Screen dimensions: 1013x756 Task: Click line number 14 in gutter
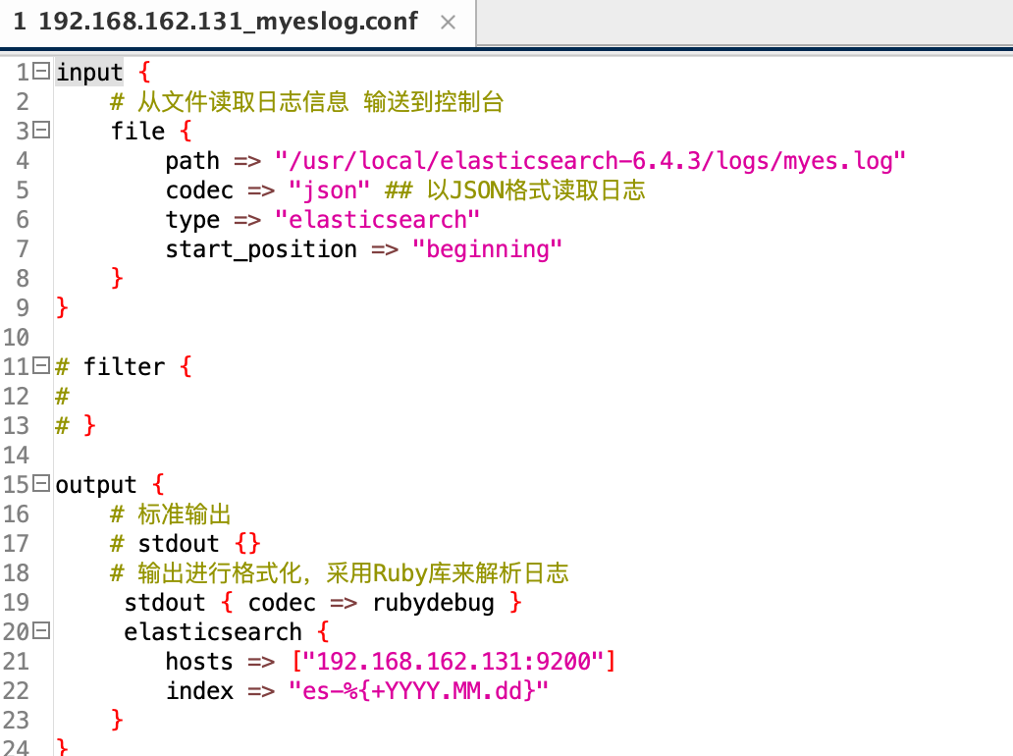point(16,455)
